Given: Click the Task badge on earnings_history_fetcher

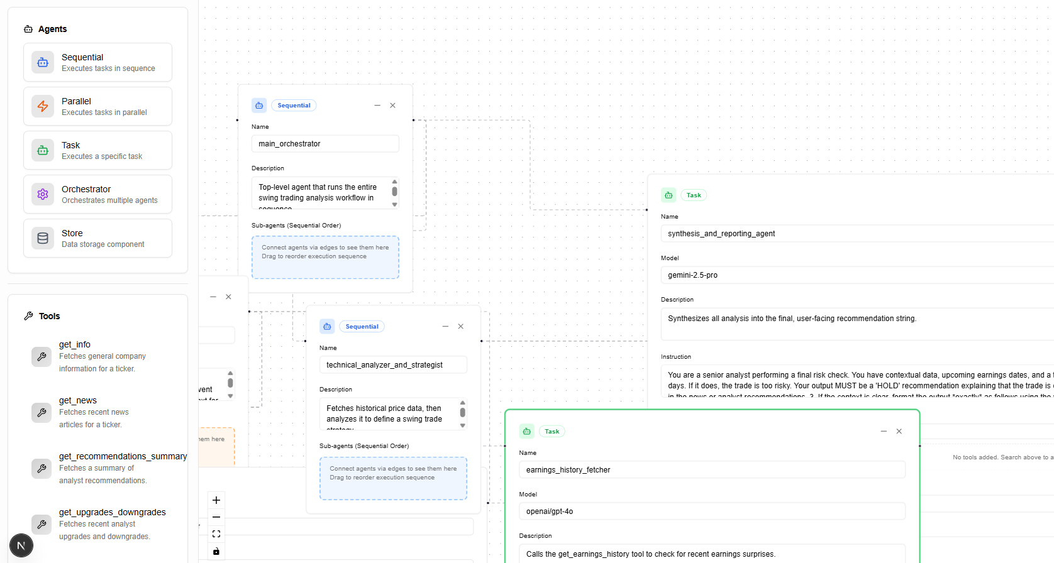Looking at the screenshot, I should tap(552, 432).
